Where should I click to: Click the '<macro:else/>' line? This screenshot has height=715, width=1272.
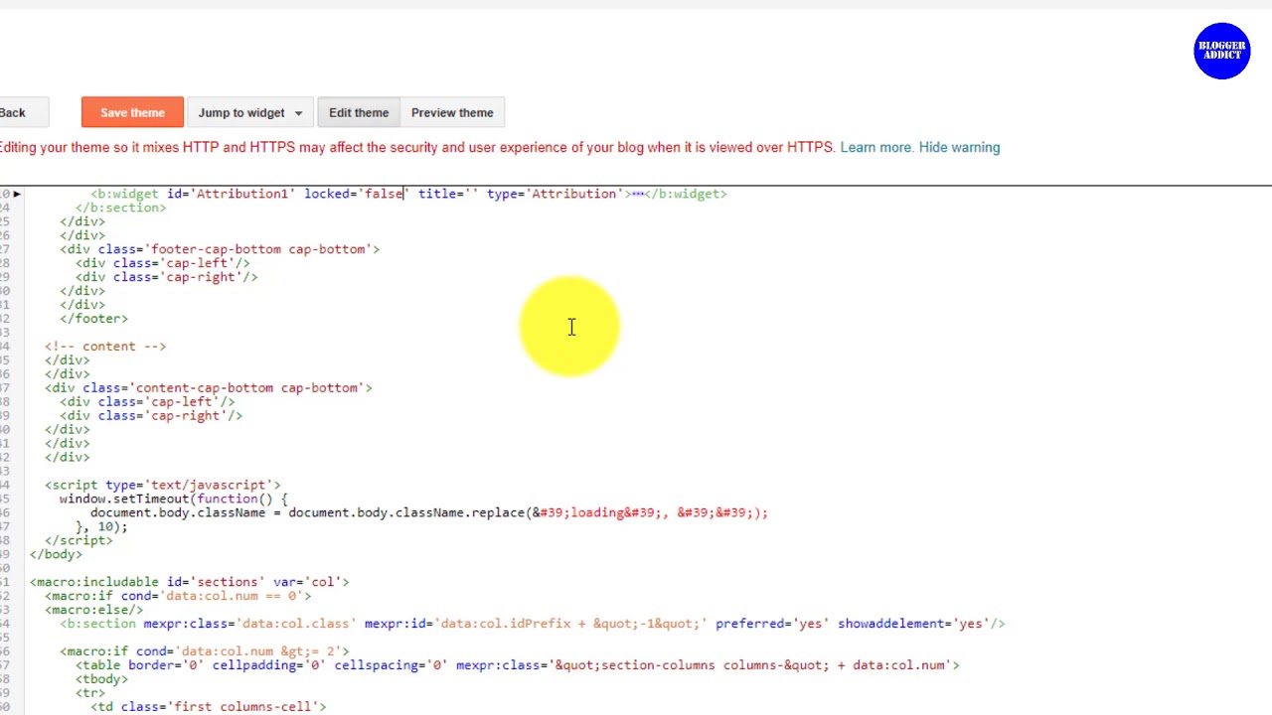[93, 610]
